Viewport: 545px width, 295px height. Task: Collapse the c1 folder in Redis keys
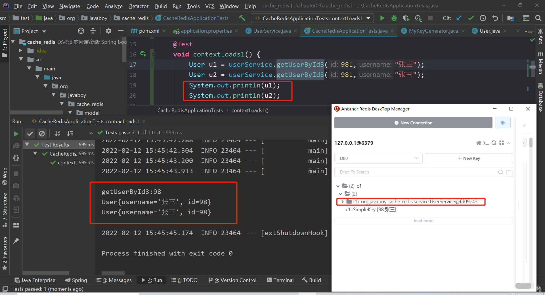pyautogui.click(x=338, y=186)
